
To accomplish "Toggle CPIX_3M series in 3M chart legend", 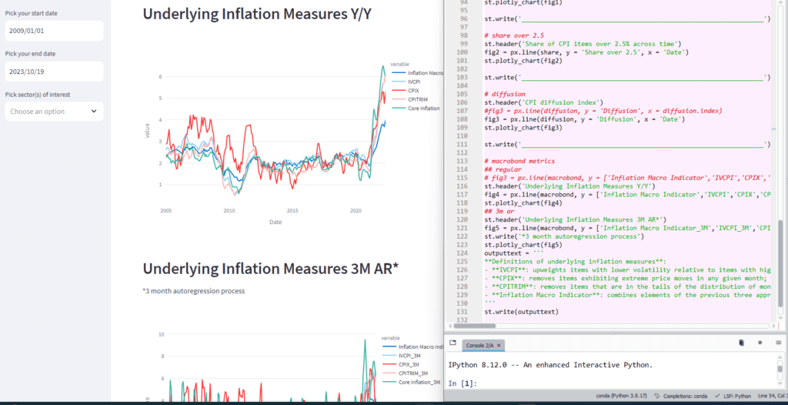I will [x=402, y=364].
